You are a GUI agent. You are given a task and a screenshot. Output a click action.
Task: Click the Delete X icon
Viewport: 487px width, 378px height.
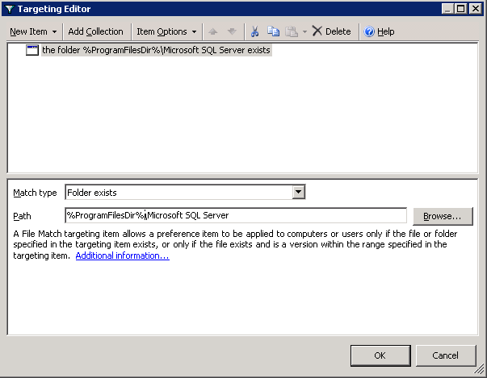(317, 31)
